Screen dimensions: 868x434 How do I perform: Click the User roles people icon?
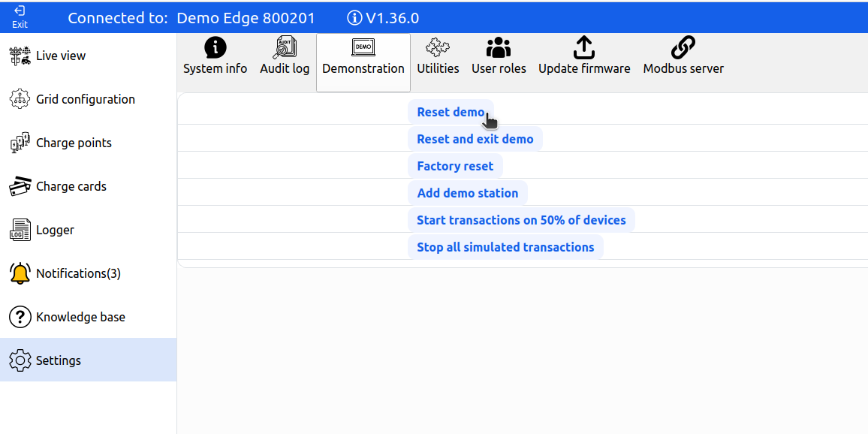(499, 47)
